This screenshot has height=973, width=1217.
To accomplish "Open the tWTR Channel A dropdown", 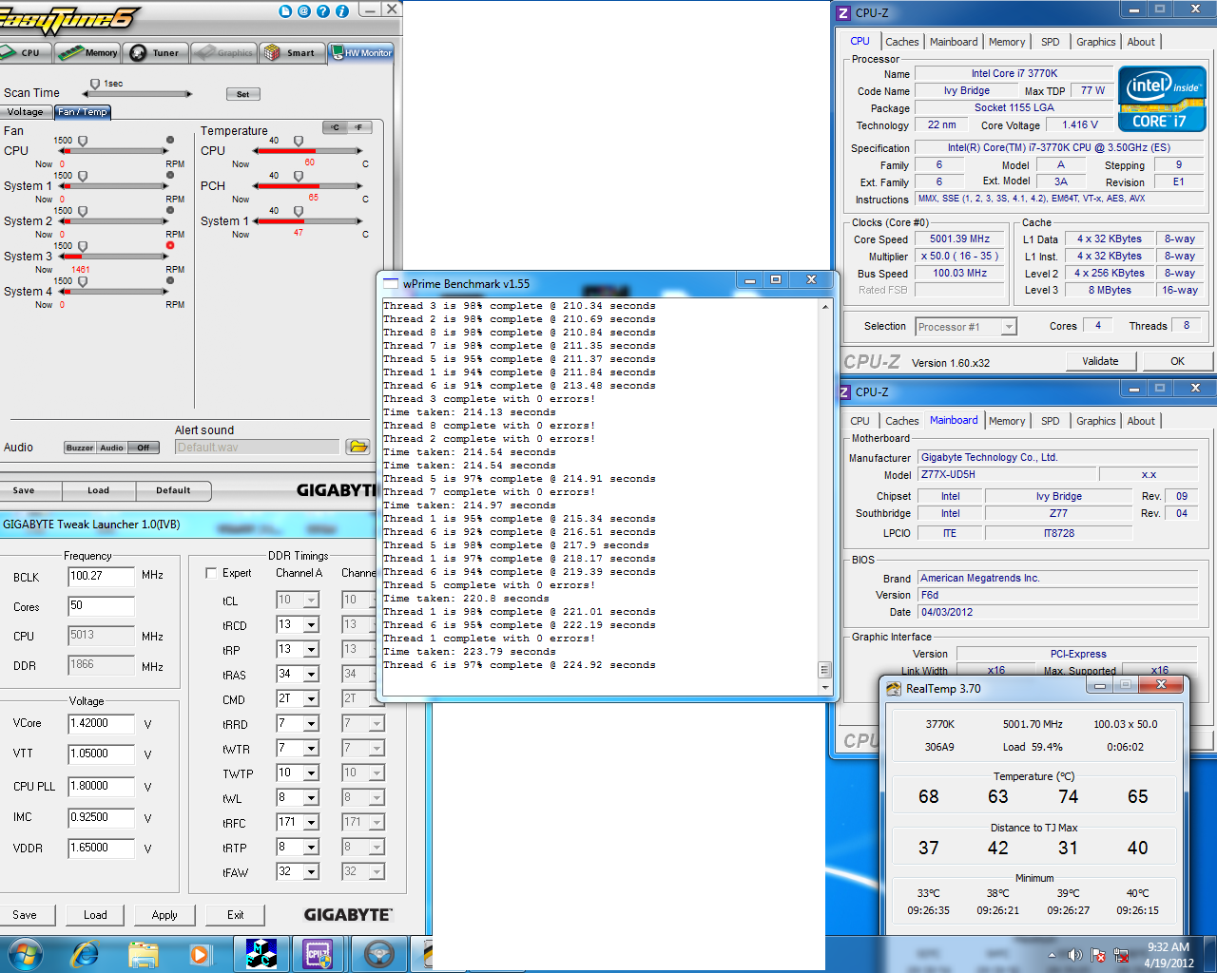I will 311,749.
